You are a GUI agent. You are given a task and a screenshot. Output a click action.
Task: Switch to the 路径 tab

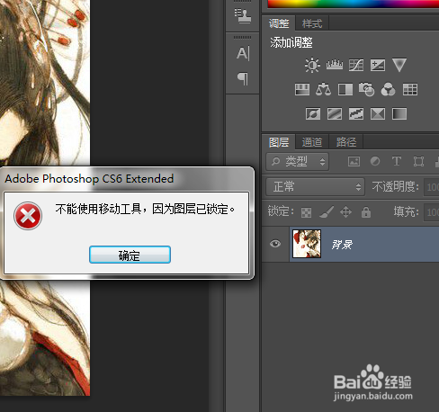pyautogui.click(x=346, y=142)
